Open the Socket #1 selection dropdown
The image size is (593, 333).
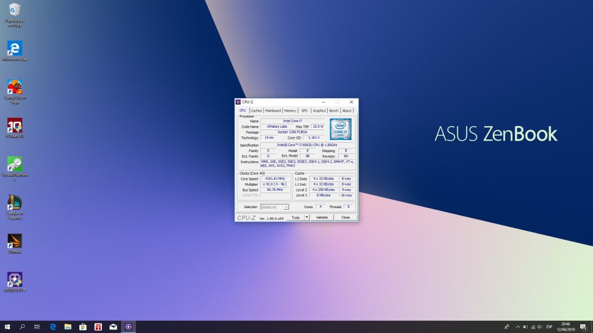(274, 206)
